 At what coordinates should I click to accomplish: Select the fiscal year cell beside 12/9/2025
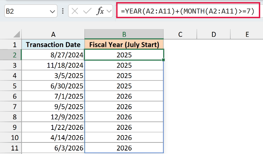click(124, 117)
